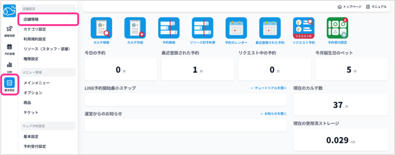Click the カルテ検索 icon
The height and width of the screenshot is (155, 395).
click(101, 28)
